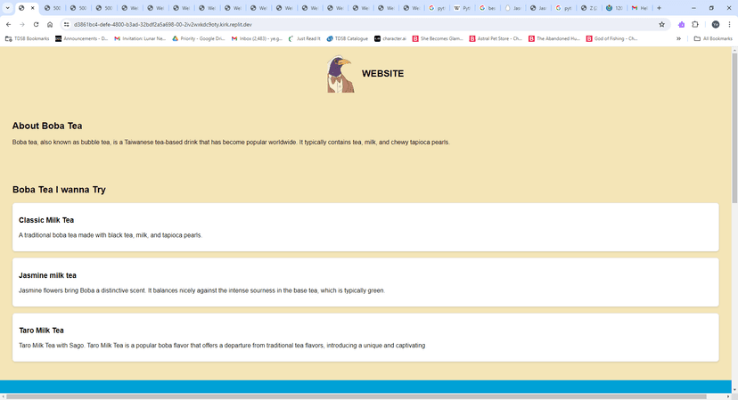
Task: Close the active tab
Action: click(x=32, y=8)
